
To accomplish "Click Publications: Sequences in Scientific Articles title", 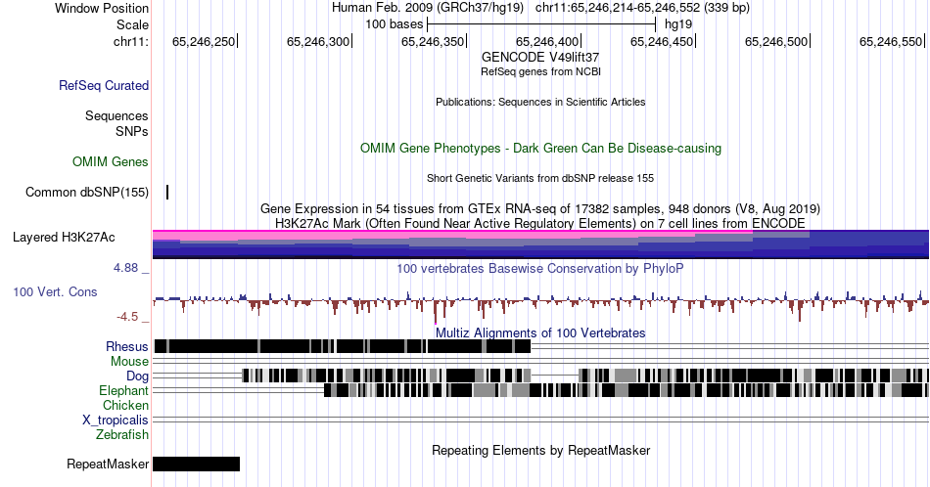I will [x=540, y=102].
